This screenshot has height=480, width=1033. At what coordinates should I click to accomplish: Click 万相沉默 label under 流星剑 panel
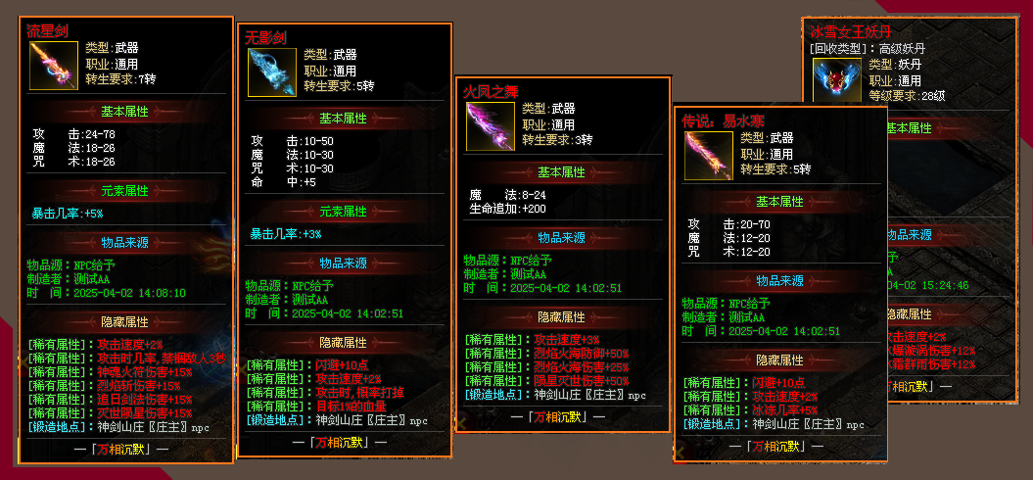[124, 449]
